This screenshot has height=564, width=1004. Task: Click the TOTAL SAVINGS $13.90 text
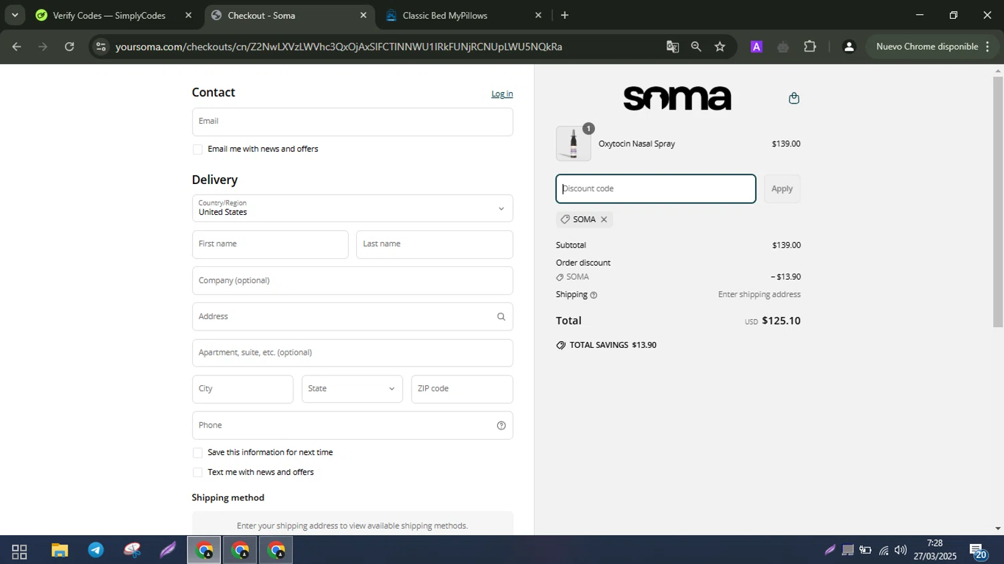(x=613, y=345)
